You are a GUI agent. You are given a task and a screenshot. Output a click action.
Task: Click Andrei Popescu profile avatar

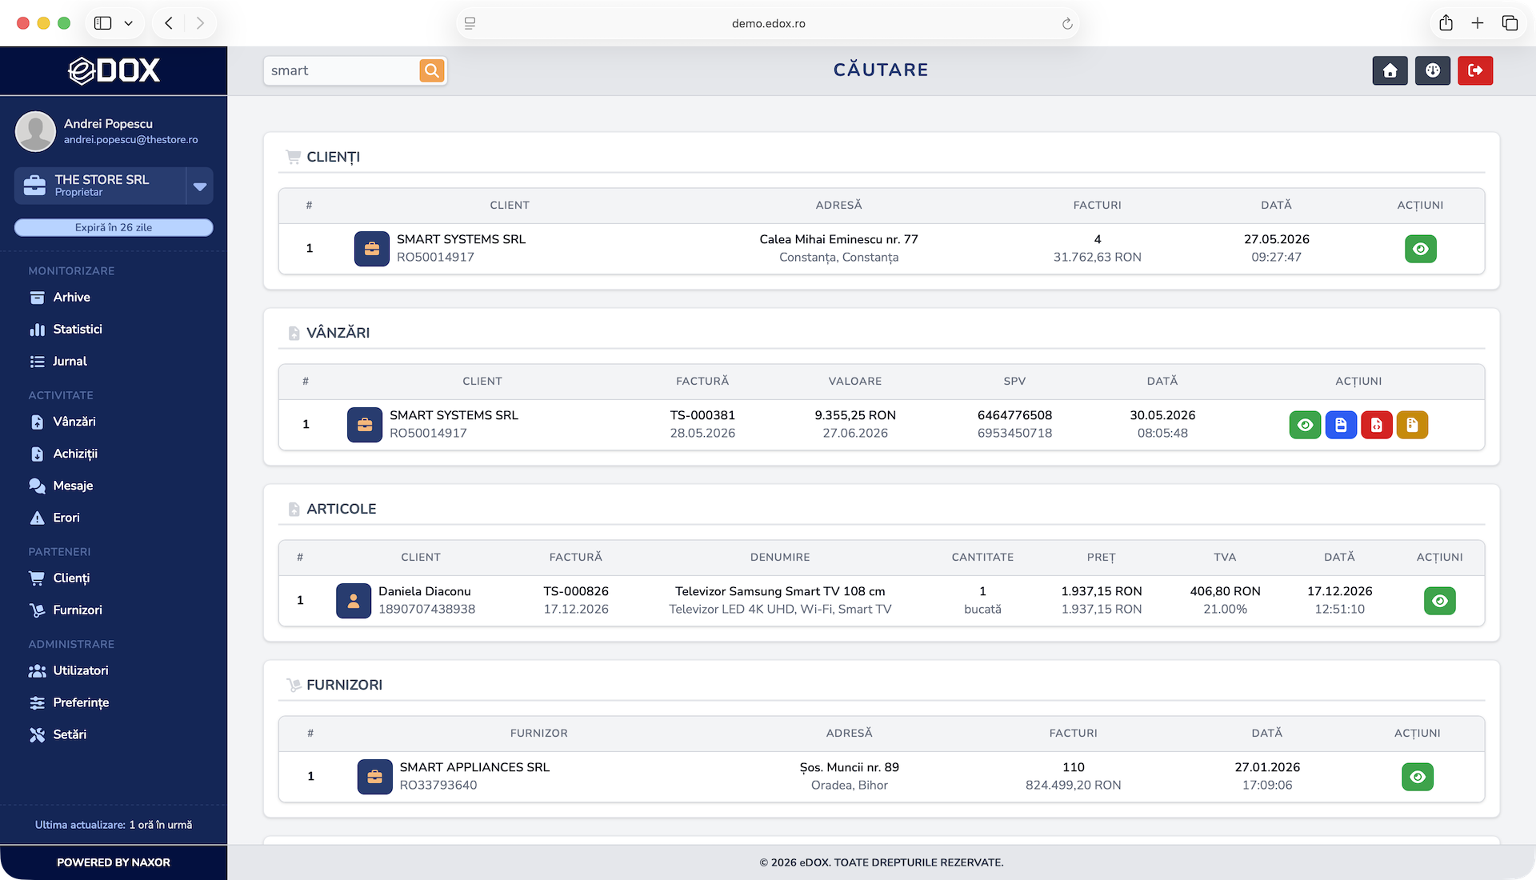pos(36,131)
